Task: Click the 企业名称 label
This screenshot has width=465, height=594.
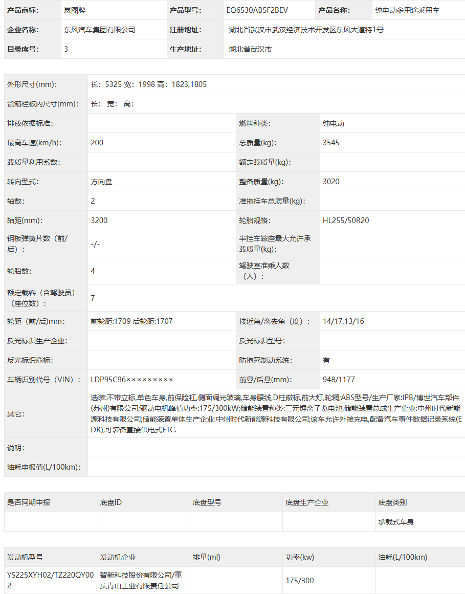Action: (x=23, y=30)
